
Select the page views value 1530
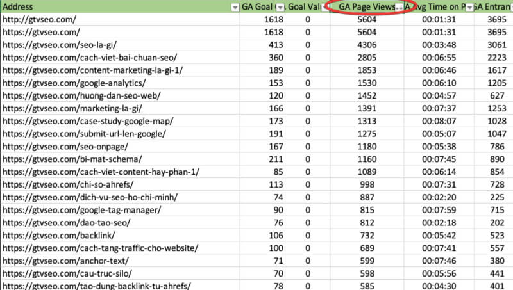[x=367, y=83]
